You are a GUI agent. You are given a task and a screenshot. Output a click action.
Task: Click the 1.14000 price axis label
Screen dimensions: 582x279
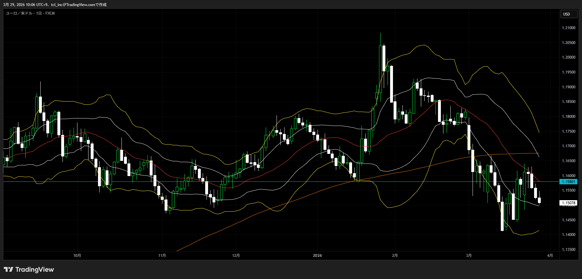click(568, 235)
